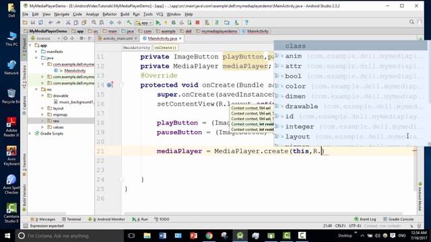Image resolution: width=431 pixels, height=242 pixels.
Task: Collapse the java folder node
Action: (x=36, y=58)
